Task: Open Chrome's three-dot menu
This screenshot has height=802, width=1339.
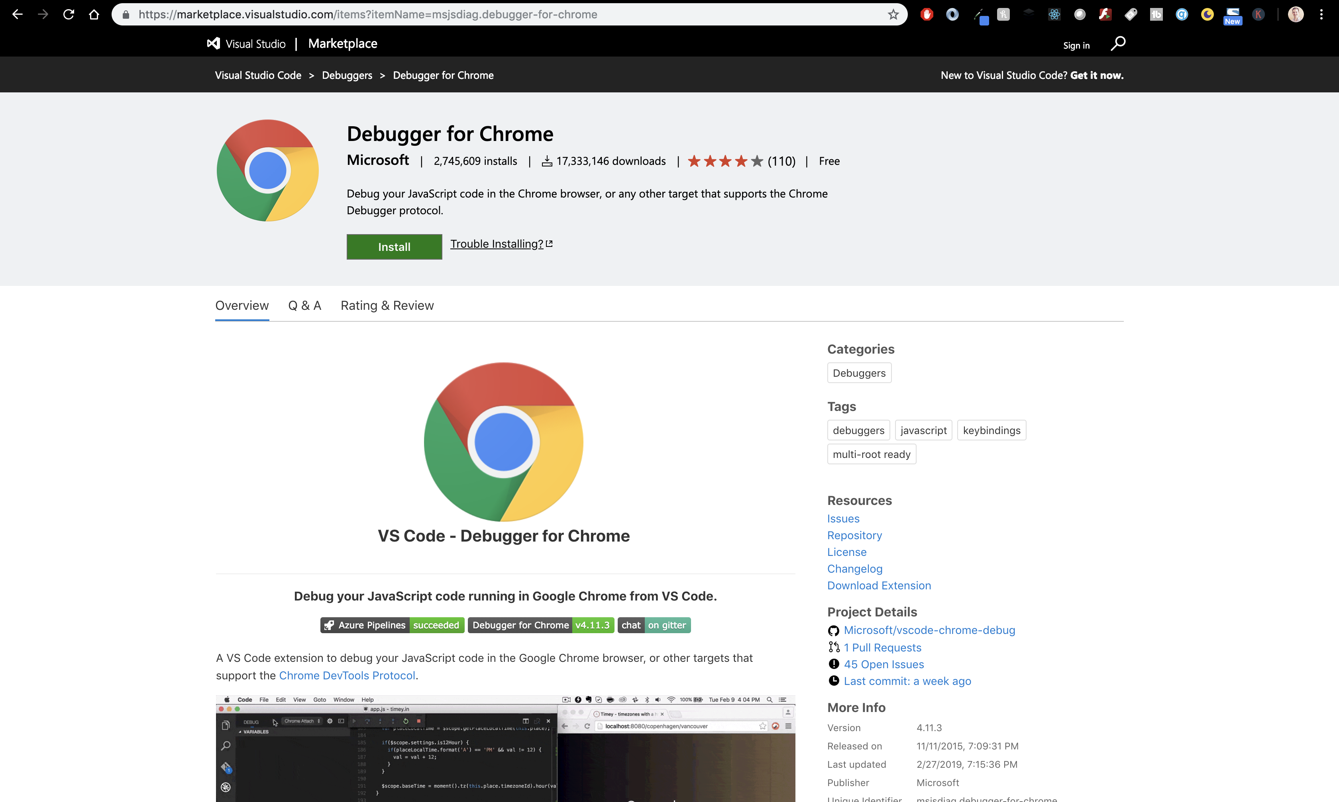Action: 1321,15
